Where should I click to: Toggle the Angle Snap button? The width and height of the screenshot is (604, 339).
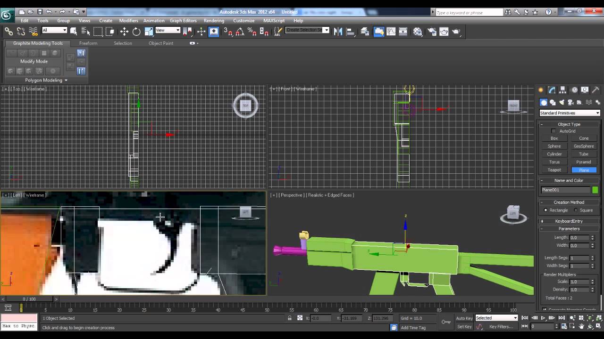point(240,32)
